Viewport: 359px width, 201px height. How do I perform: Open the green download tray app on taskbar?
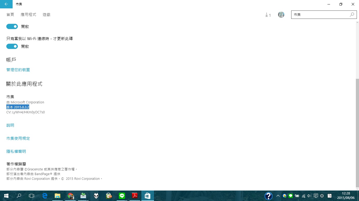click(x=83, y=196)
